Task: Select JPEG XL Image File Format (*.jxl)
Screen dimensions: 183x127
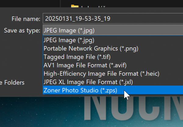Action: coord(113,82)
